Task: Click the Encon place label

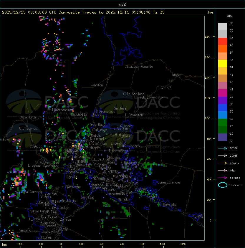Action: [177, 75]
